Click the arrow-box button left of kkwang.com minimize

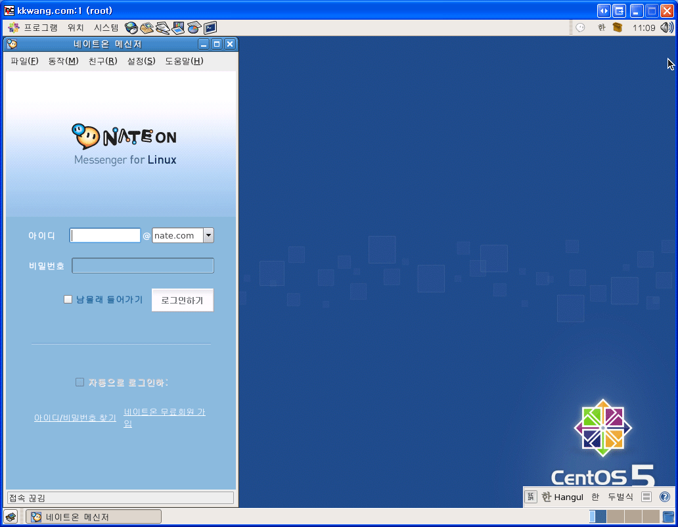(619, 11)
